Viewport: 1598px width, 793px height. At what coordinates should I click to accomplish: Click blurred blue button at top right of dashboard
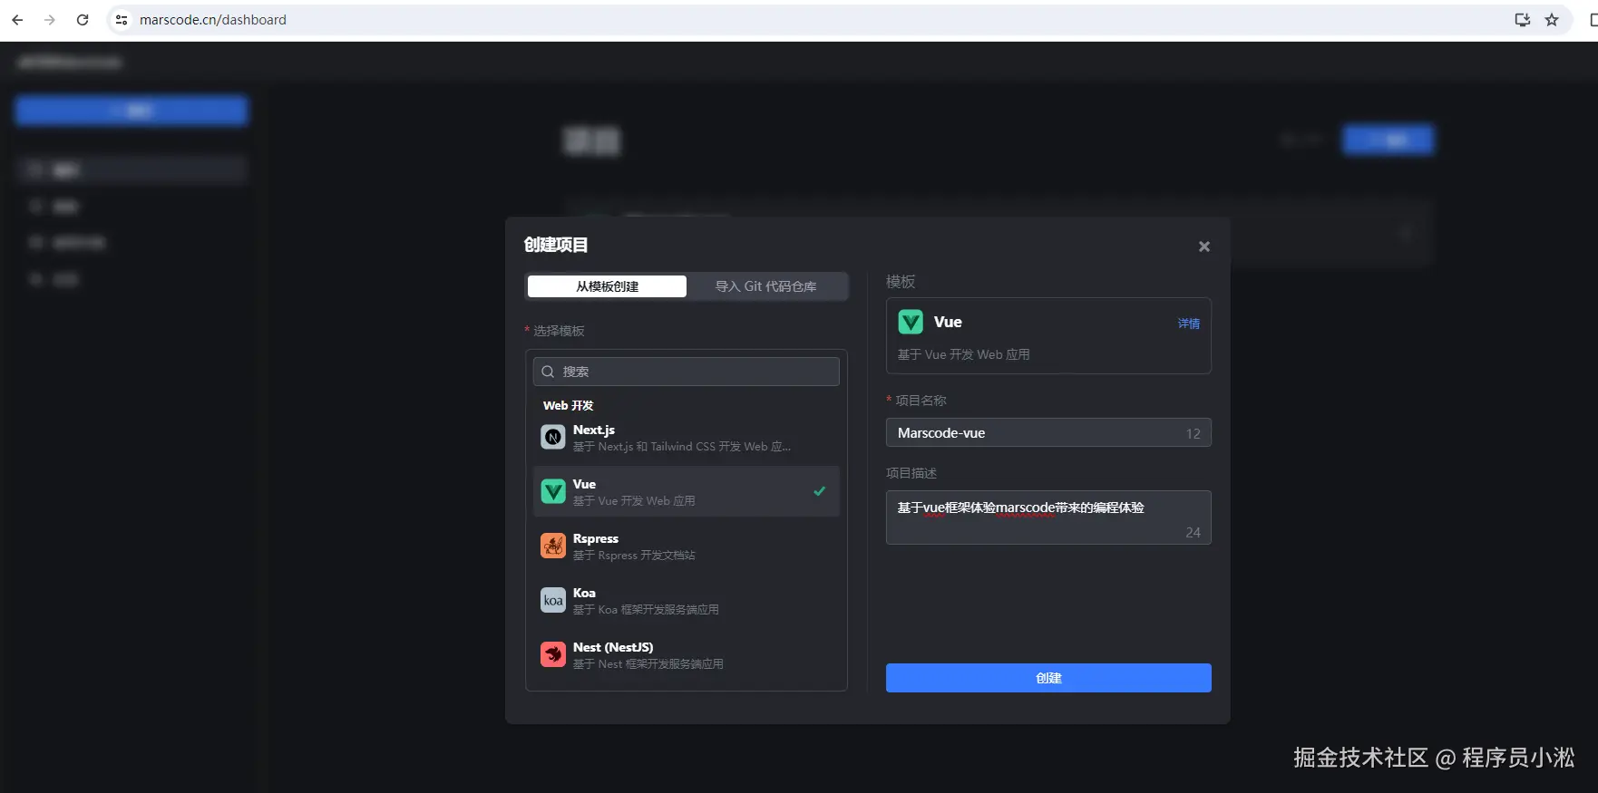pyautogui.click(x=1388, y=140)
